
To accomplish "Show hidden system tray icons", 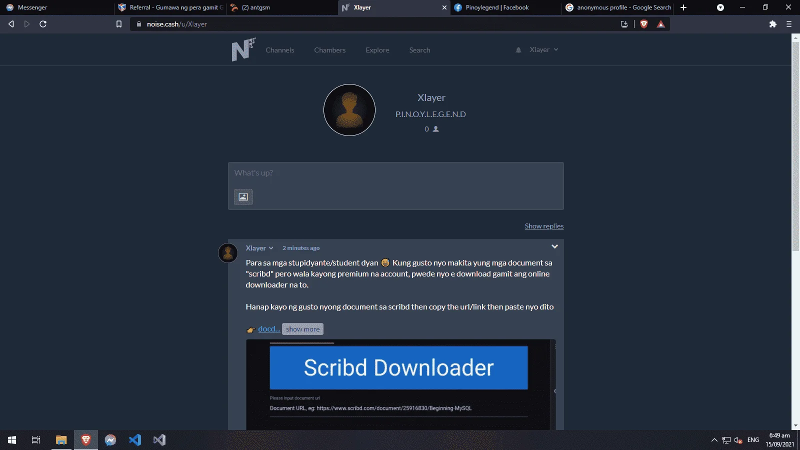I will 714,440.
